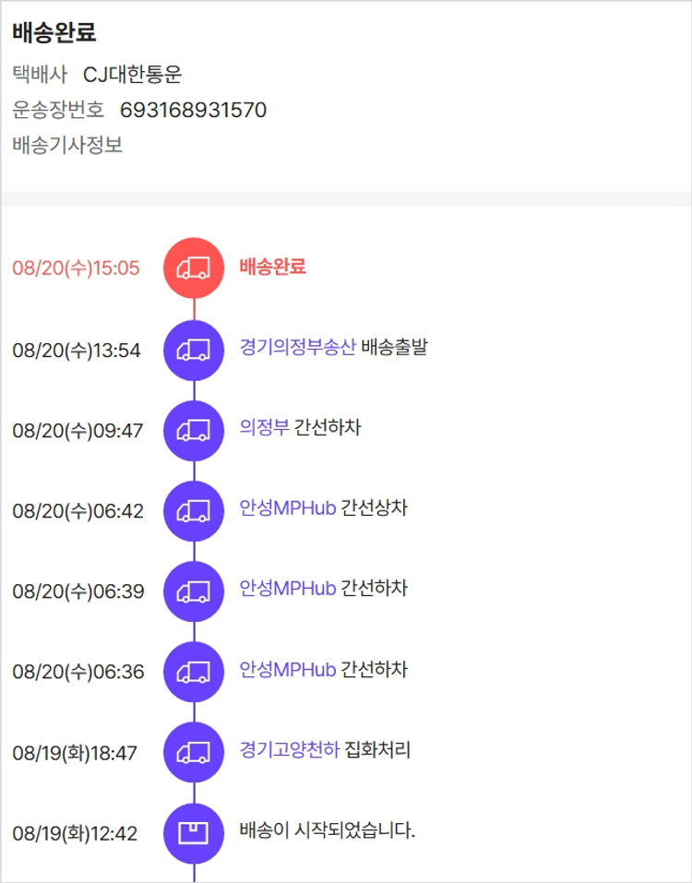Viewport: 692px width, 883px height.
Task: Click the red delivery-complete truck icon
Action: (x=194, y=268)
